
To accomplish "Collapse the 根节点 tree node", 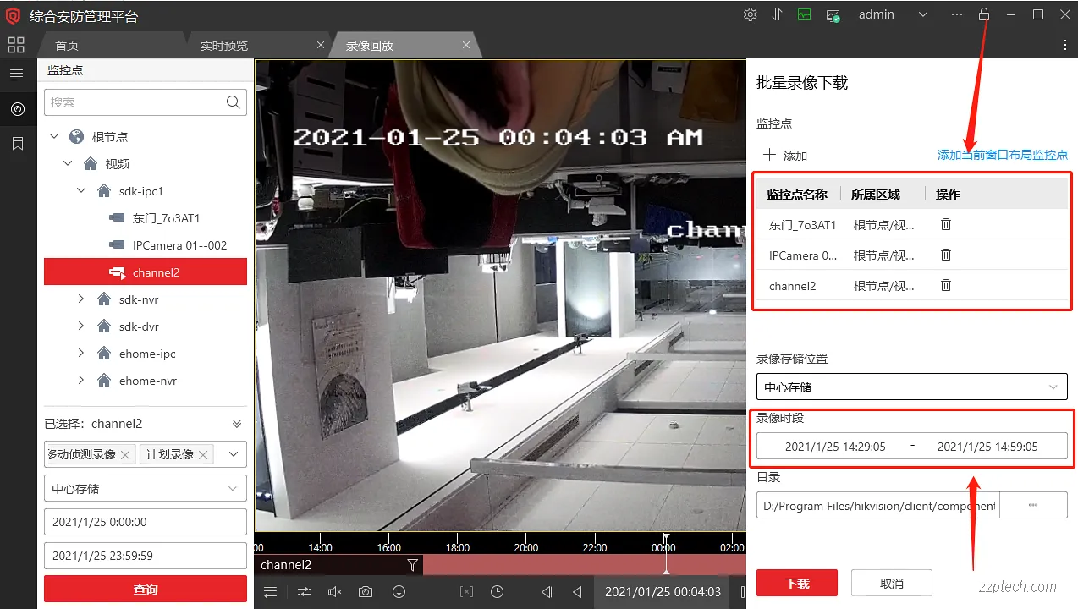I will click(54, 135).
